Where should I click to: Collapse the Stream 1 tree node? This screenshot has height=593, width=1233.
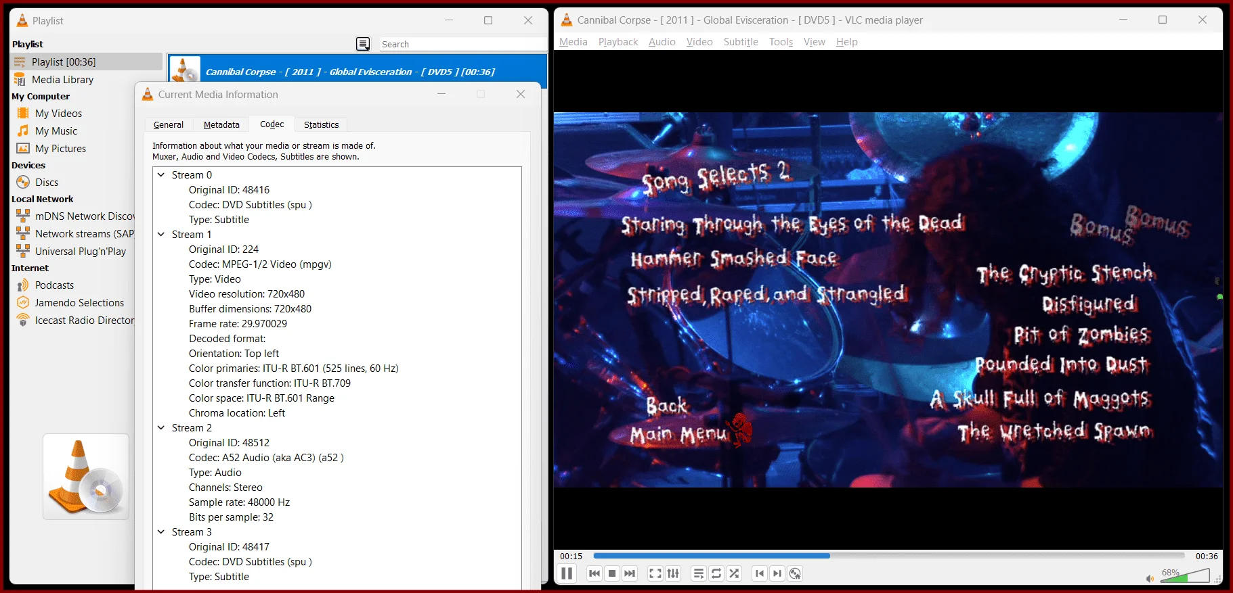161,234
